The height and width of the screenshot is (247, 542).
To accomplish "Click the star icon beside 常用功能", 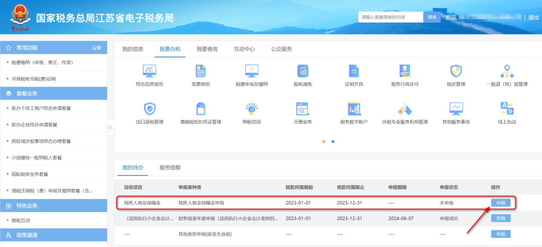I will click(9, 48).
